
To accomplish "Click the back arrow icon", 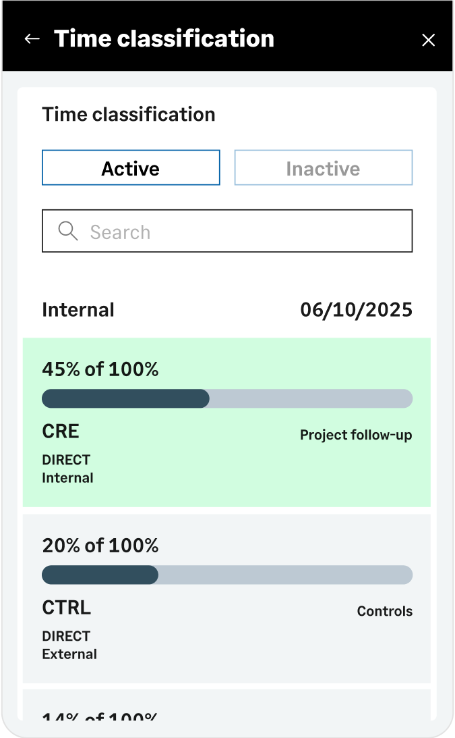I will [x=32, y=39].
